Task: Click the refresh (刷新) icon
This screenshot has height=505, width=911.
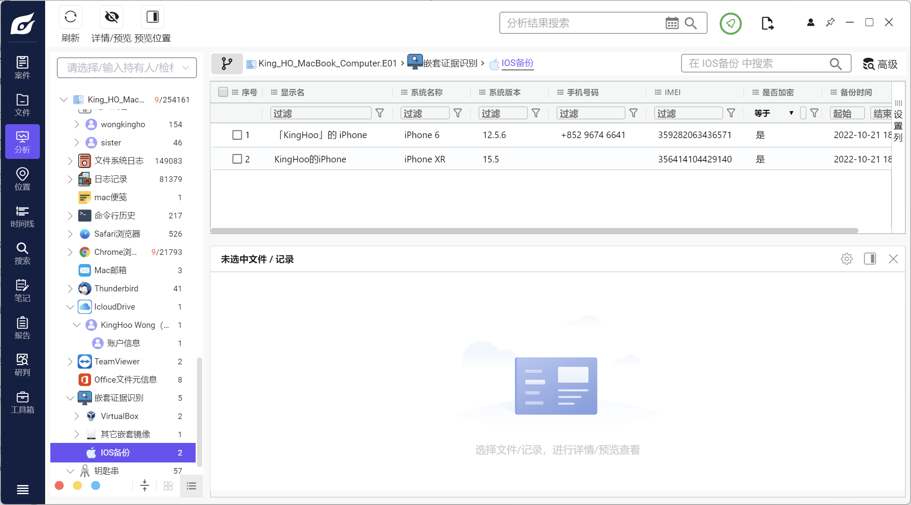Action: coord(70,17)
